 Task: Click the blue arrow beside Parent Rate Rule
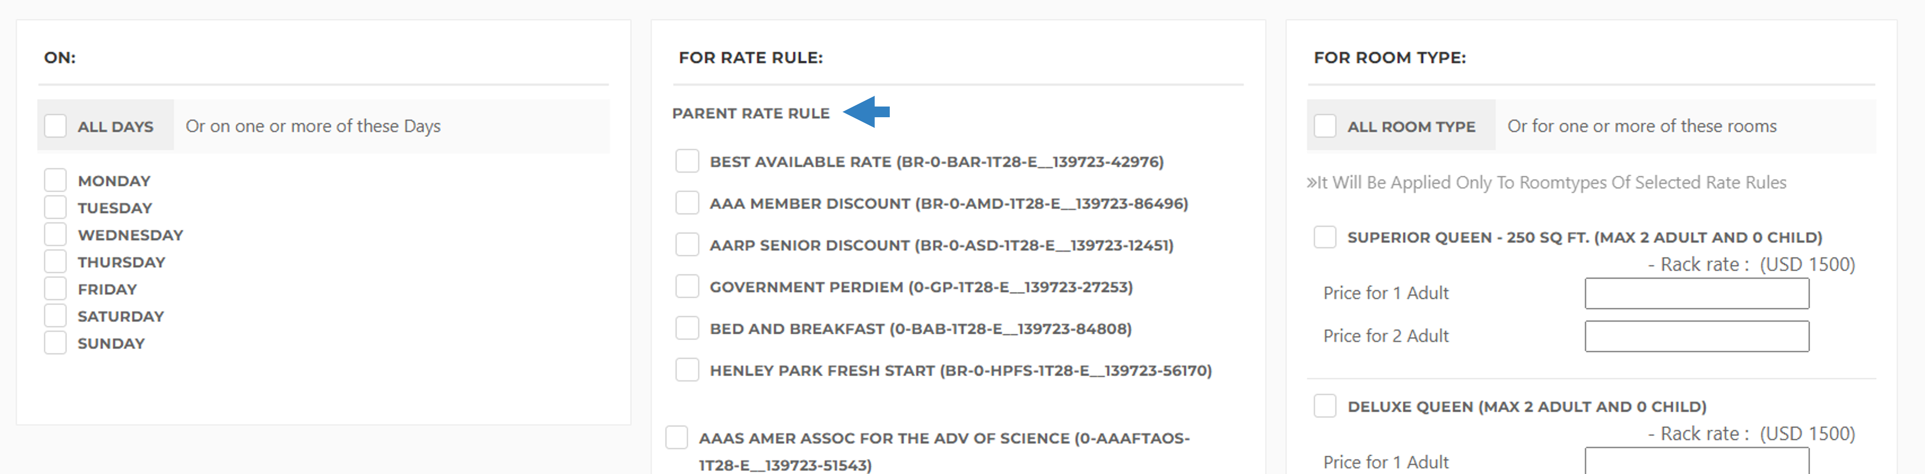(x=866, y=112)
